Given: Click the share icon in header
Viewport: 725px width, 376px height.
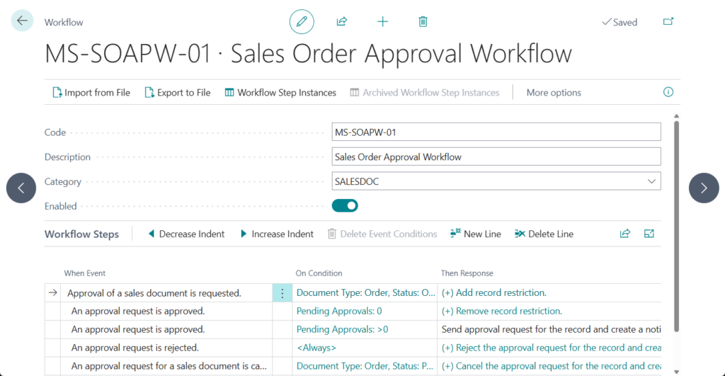Looking at the screenshot, I should pos(342,22).
